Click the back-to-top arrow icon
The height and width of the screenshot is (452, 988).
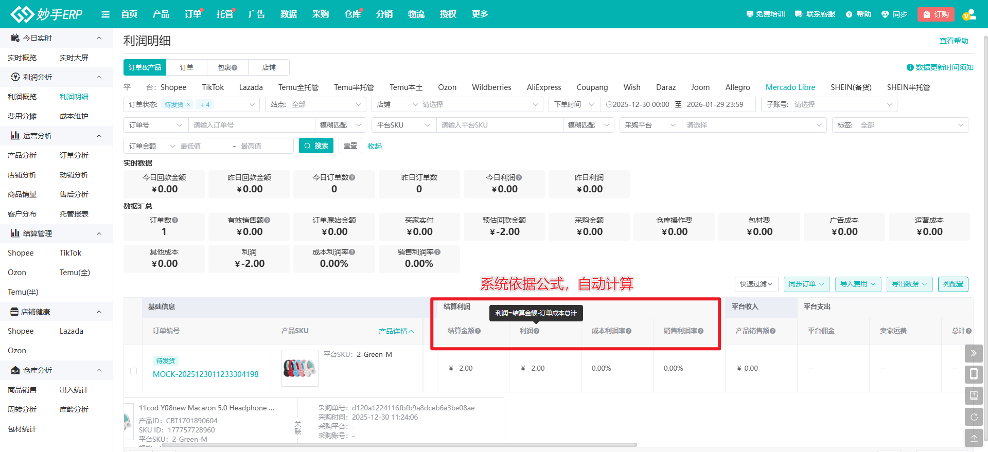pos(974,438)
